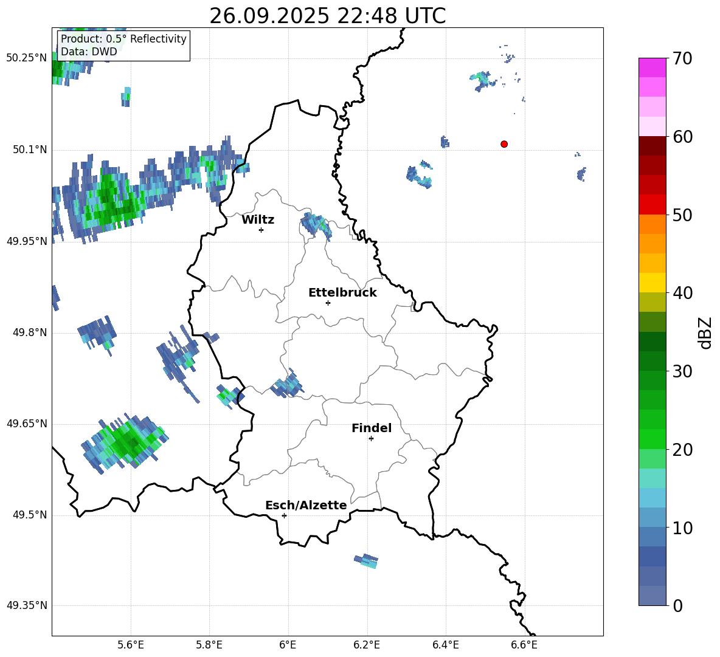
Task: Click the dBZ colorbar axis label
Action: 705,332
